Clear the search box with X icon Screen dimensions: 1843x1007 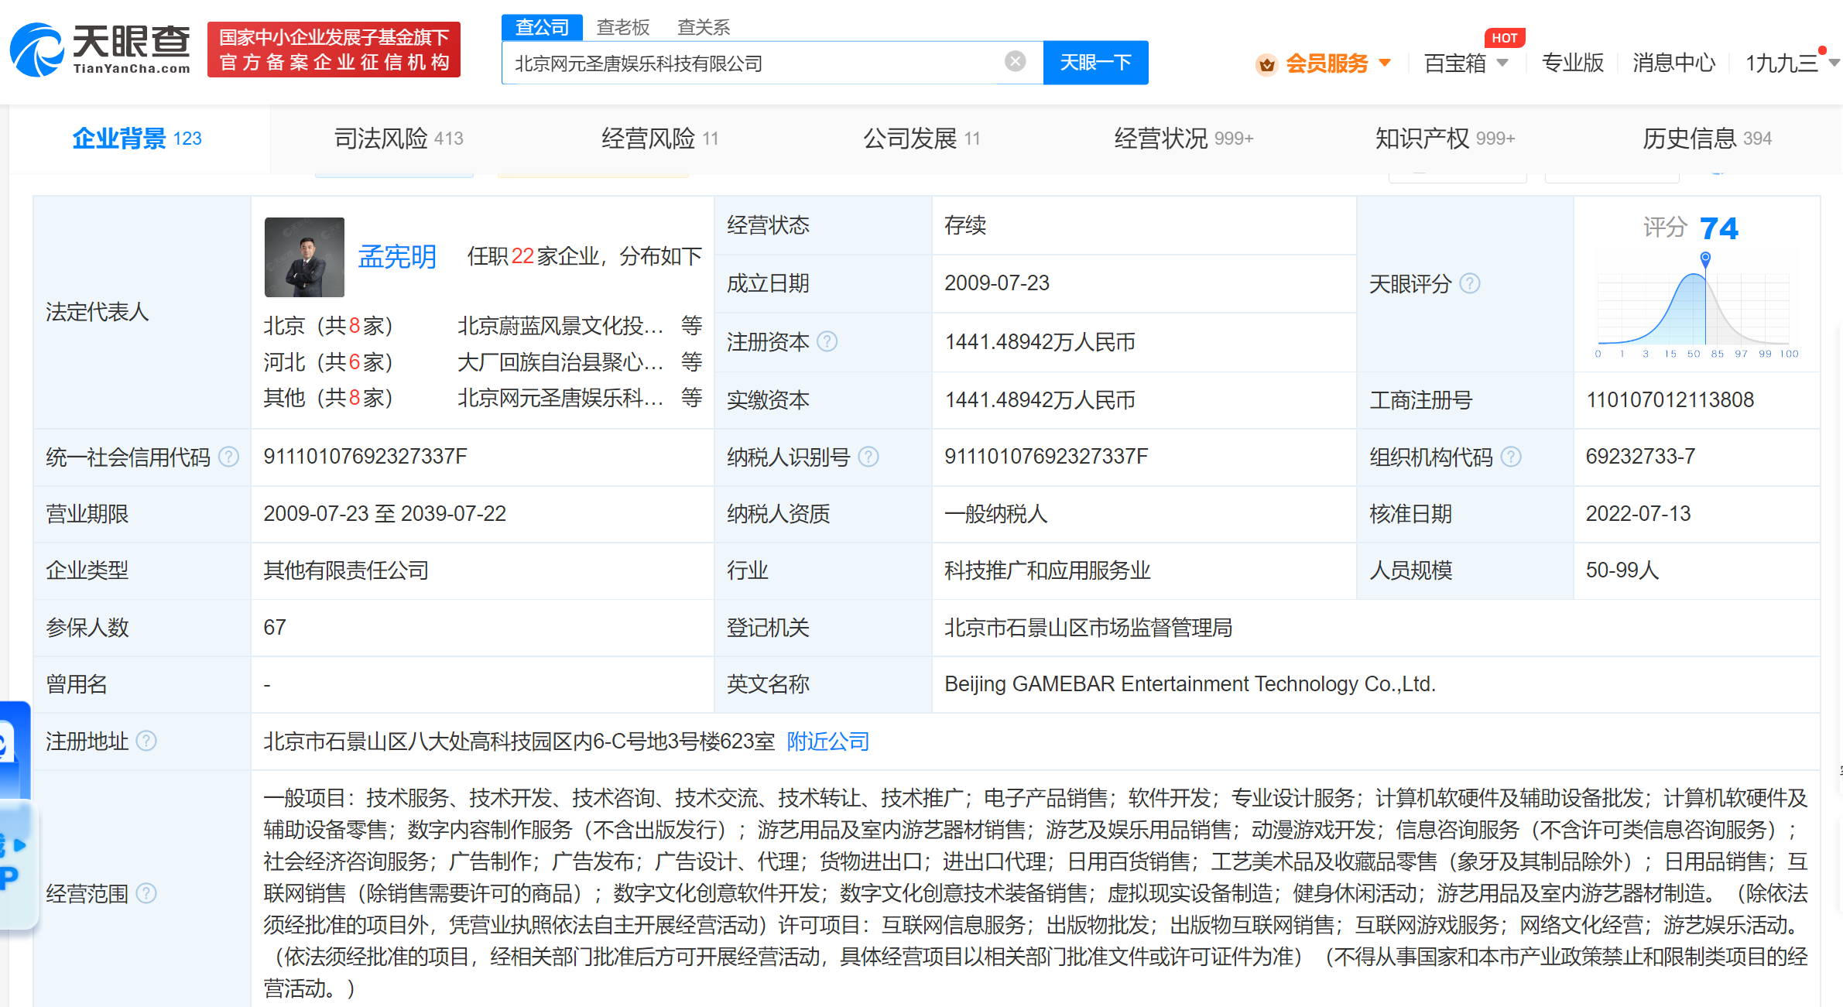(x=1015, y=62)
